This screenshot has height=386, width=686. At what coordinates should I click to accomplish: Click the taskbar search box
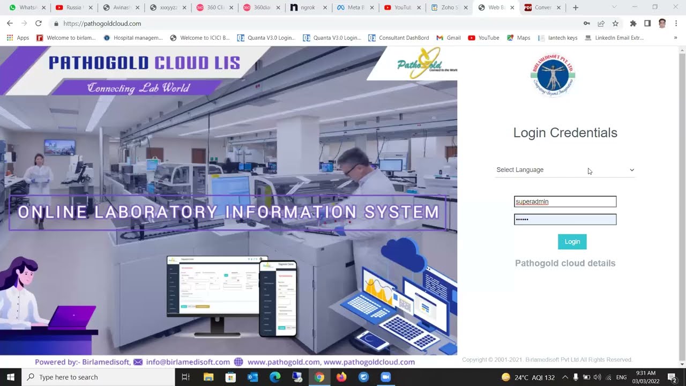click(x=98, y=377)
